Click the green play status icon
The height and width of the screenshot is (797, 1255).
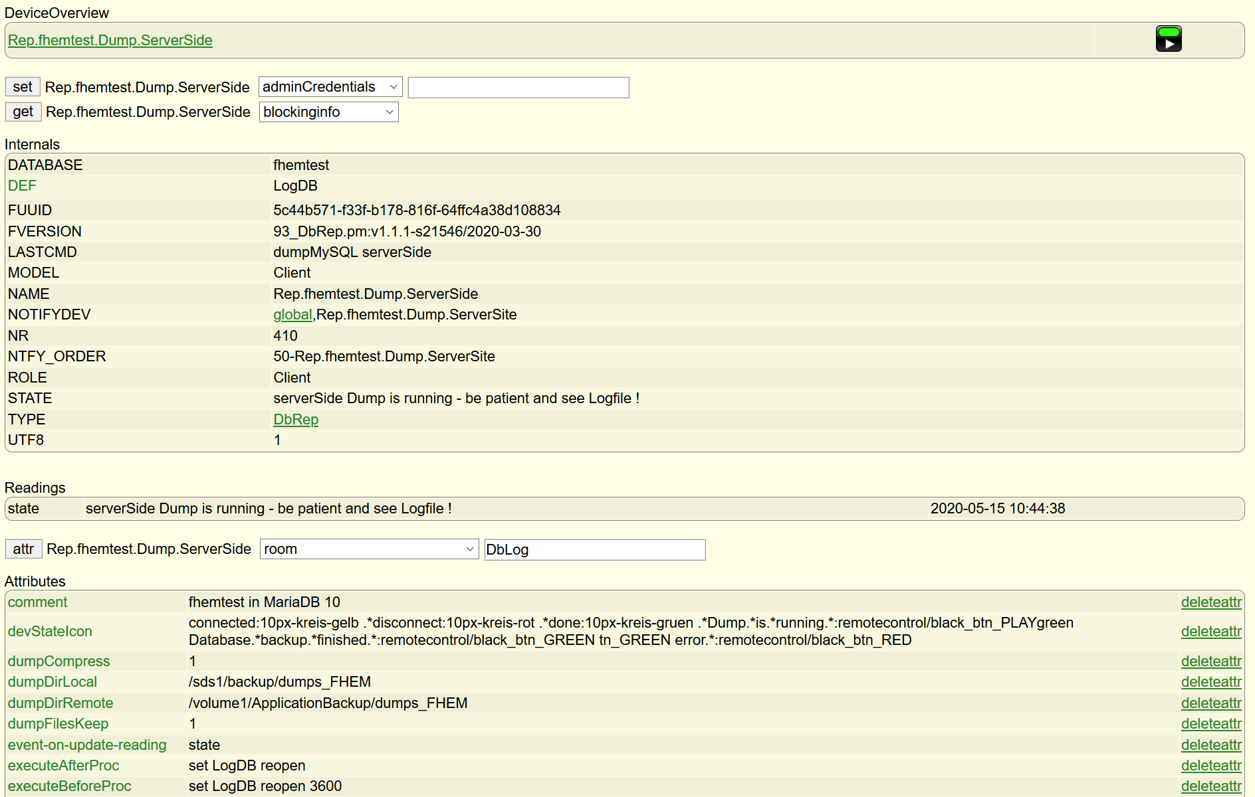[1168, 39]
